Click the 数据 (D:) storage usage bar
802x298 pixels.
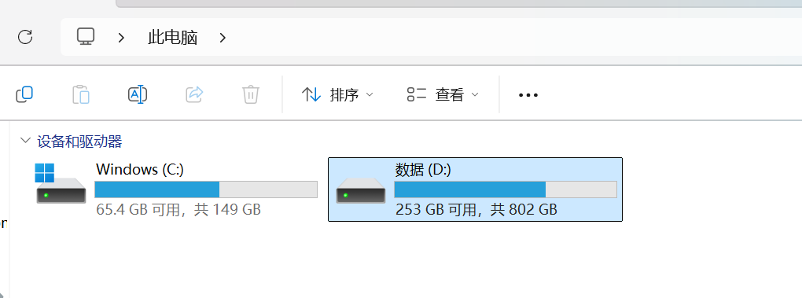(x=506, y=189)
